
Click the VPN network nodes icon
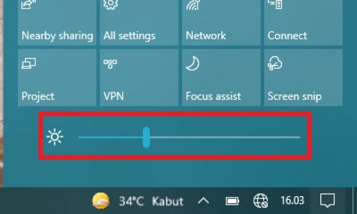click(x=110, y=64)
